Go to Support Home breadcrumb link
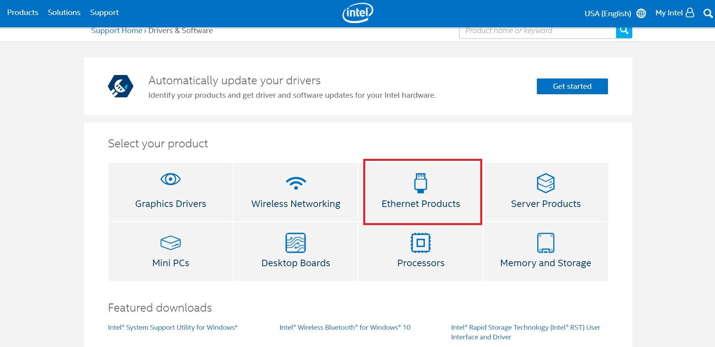 (x=117, y=31)
